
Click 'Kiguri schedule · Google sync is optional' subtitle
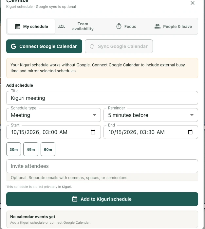click(41, 7)
